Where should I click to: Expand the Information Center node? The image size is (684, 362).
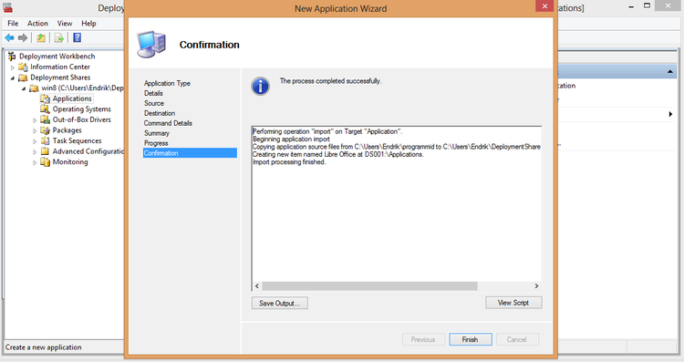[13, 67]
